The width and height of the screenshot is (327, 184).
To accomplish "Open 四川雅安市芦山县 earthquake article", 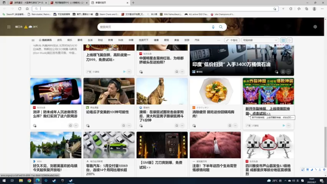I will click(268, 170).
